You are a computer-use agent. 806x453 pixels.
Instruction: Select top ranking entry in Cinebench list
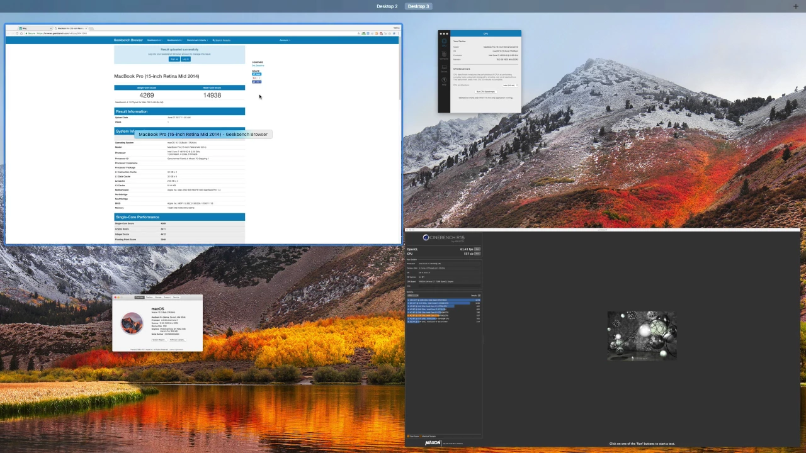(x=443, y=300)
